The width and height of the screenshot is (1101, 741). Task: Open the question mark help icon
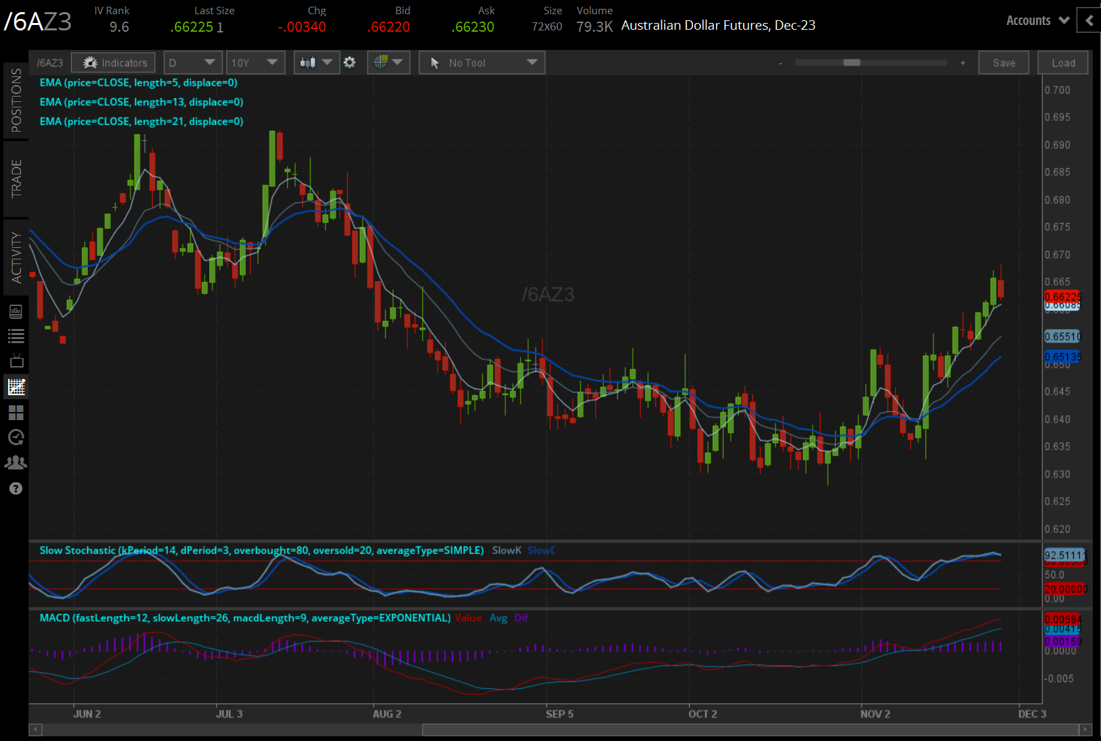16,488
